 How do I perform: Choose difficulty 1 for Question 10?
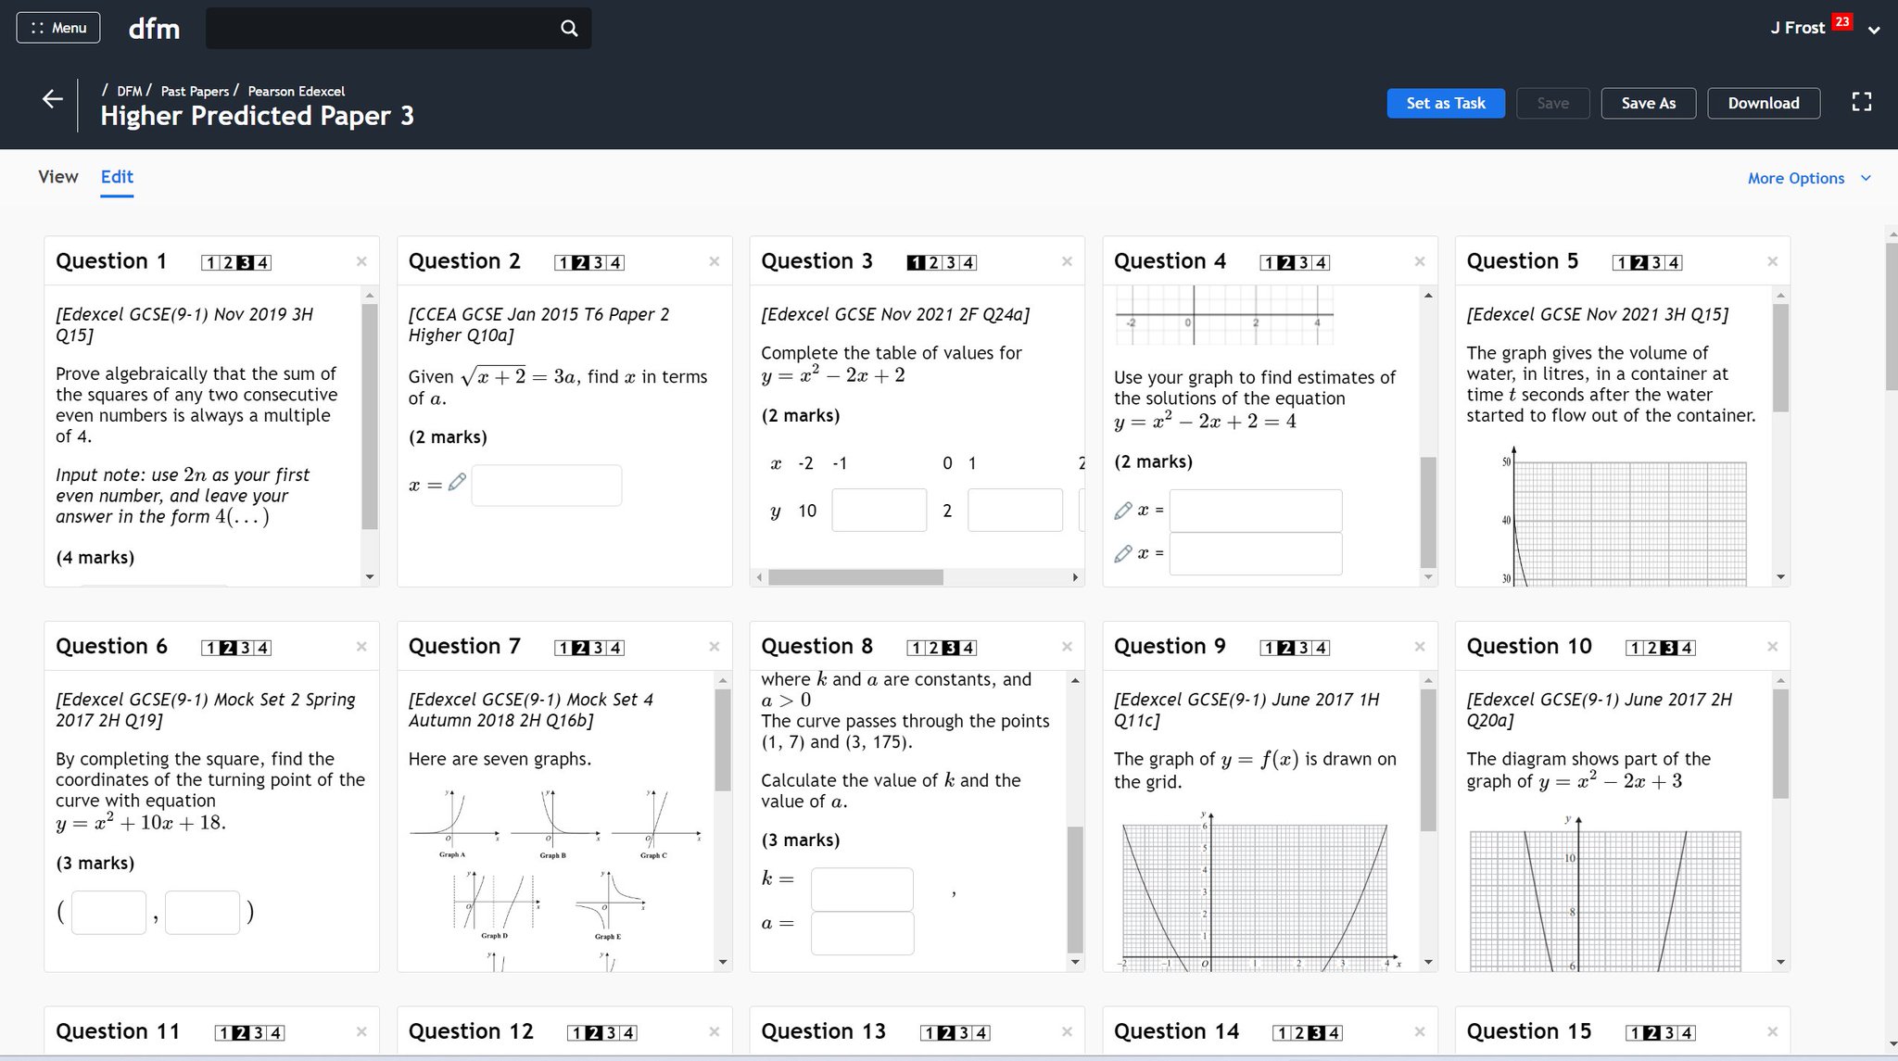pyautogui.click(x=1635, y=649)
